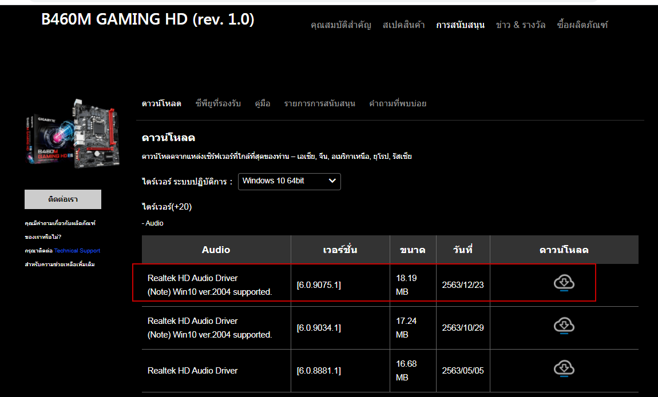The image size is (658, 397).
Task: Switch to the คู่มือ tab
Action: (x=263, y=103)
